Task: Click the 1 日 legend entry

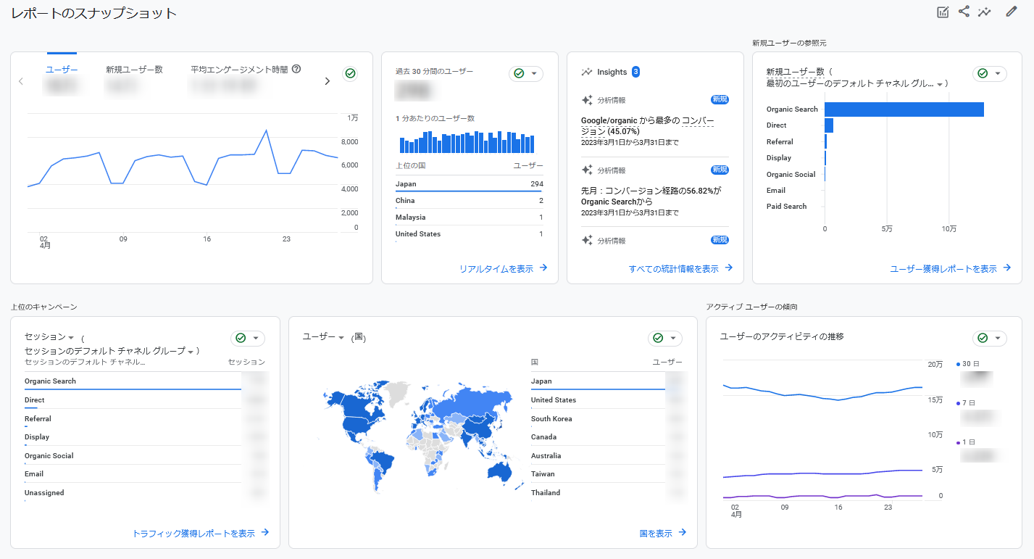Action: point(966,442)
